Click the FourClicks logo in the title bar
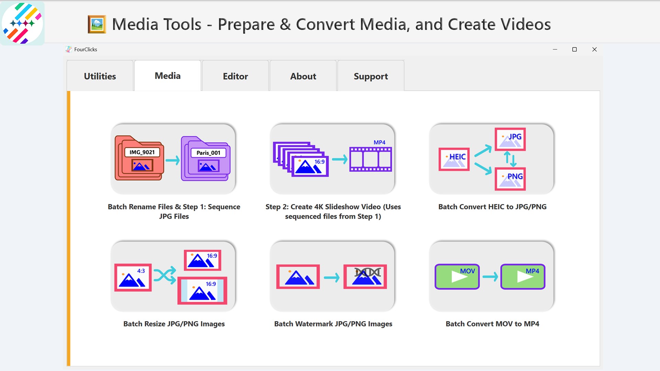The height and width of the screenshot is (371, 660). (x=69, y=49)
